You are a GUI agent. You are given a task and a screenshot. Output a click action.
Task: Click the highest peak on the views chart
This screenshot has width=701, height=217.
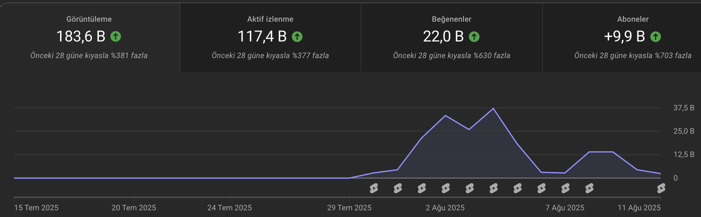pos(493,109)
